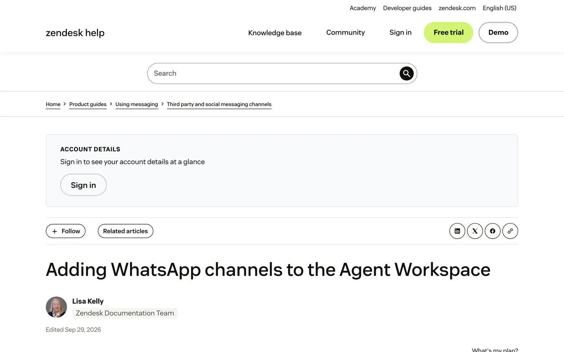This screenshot has width=564, height=352.
Task: Share article on X
Action: 475,231
